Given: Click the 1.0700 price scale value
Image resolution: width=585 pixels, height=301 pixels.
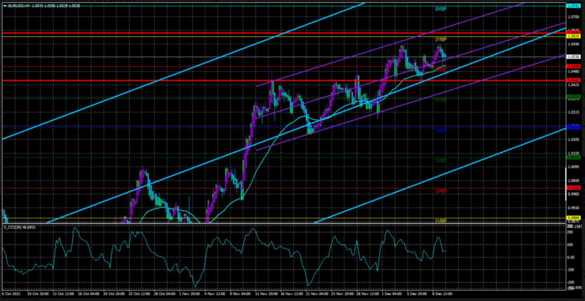Looking at the screenshot, I should (574, 17).
